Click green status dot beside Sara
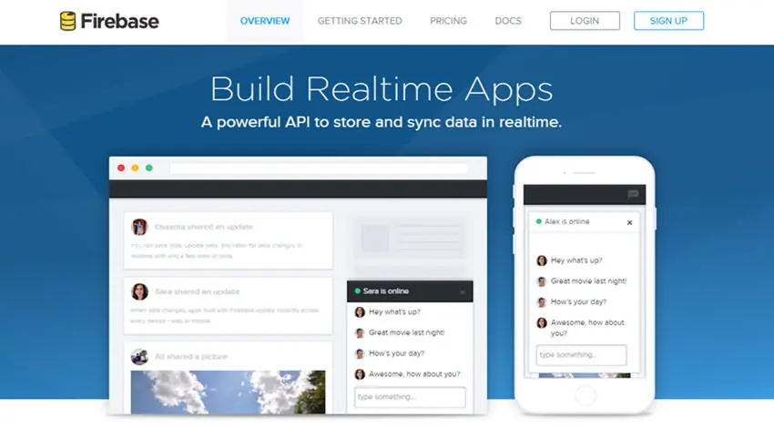Screen dimensions: 774x428 [x=357, y=291]
